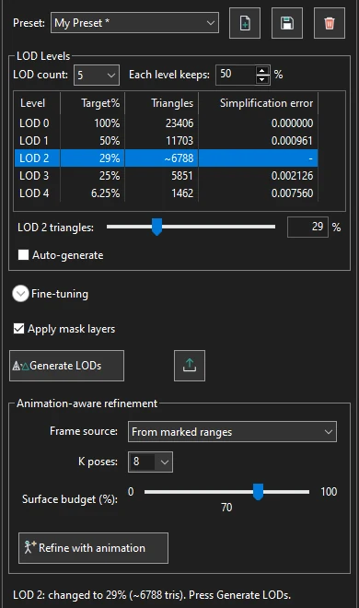Click the Surface budget slider handle
The height and width of the screenshot is (608, 359).
(x=258, y=492)
